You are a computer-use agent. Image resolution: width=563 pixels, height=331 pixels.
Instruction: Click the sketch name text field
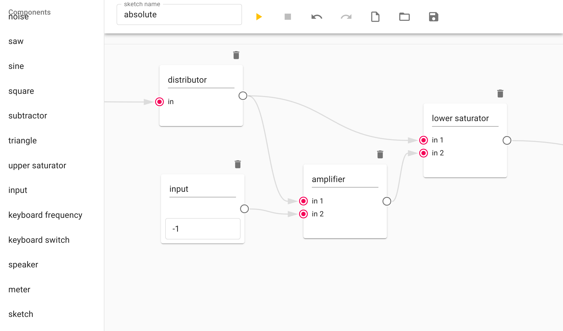point(179,15)
